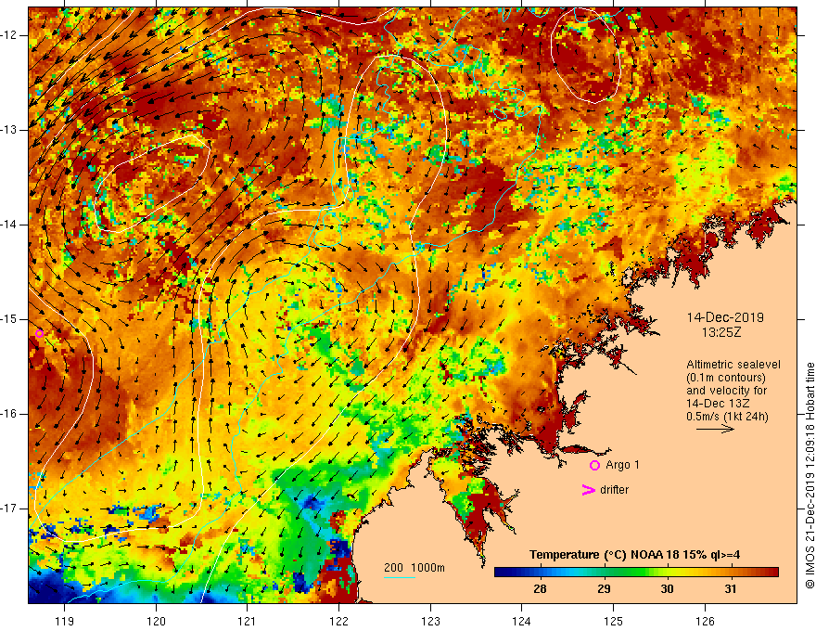
Task: Click the latitude axis label -15
Action: pos(9,319)
